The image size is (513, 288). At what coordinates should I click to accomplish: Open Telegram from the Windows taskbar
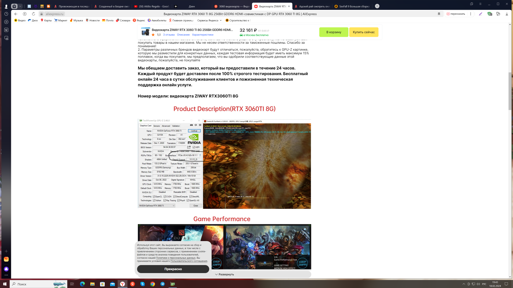click(162, 284)
